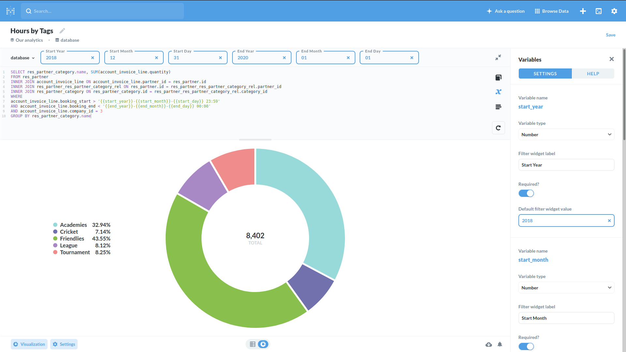
Task: Click the download results cloud icon
Action: click(x=488, y=345)
